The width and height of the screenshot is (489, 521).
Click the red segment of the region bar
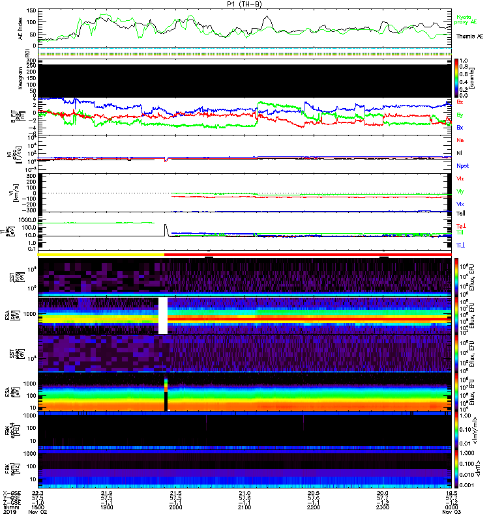click(306, 255)
